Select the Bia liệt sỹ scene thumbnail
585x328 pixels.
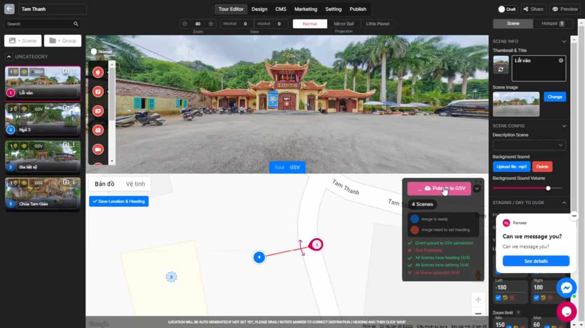(42, 157)
